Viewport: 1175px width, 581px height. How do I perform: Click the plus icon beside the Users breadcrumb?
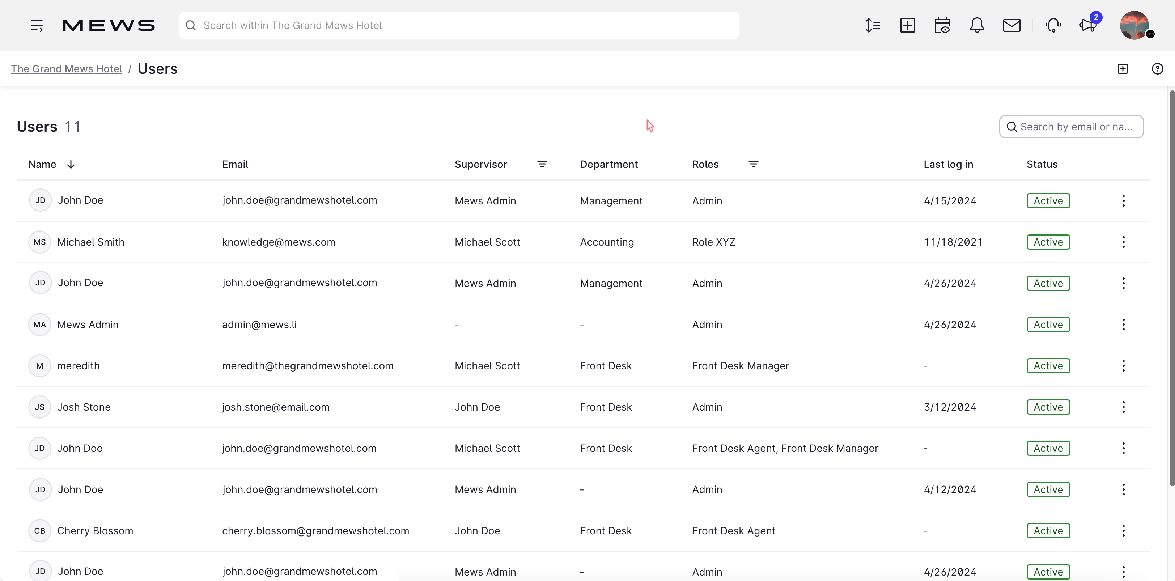1123,68
